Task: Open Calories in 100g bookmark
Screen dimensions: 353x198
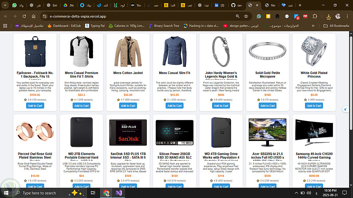Action: (126, 26)
